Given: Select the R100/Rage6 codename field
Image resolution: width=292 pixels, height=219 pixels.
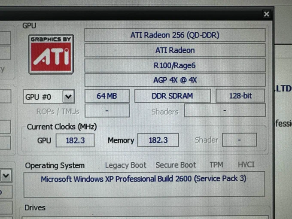Looking at the screenshot, I should pos(175,65).
